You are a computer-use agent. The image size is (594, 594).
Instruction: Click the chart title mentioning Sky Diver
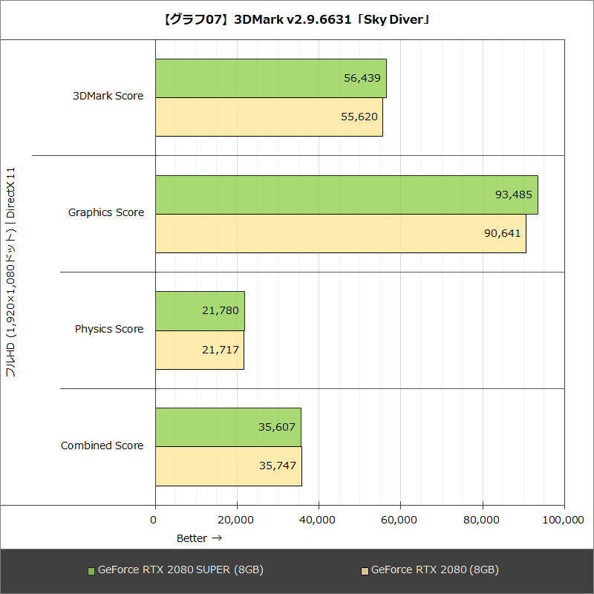[x=297, y=20]
